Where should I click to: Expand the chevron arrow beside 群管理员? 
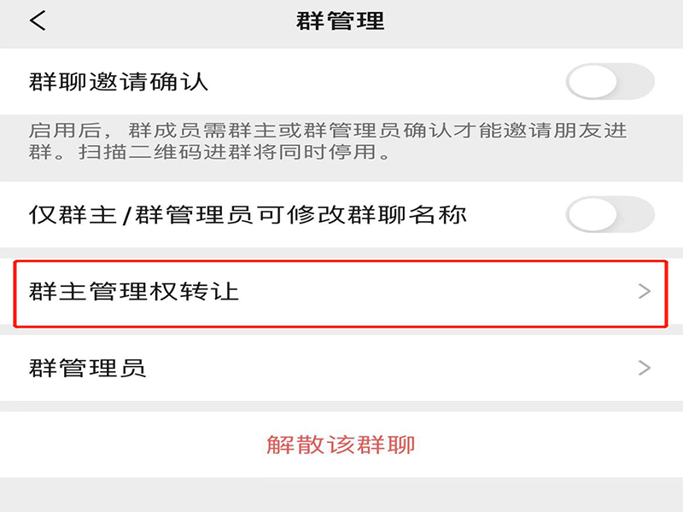pyautogui.click(x=645, y=369)
